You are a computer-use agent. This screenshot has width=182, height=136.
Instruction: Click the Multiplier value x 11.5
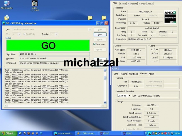pos(136,54)
